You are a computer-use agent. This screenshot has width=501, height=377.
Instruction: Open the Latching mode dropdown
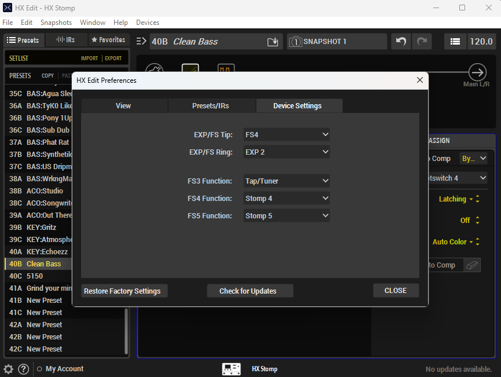point(456,199)
